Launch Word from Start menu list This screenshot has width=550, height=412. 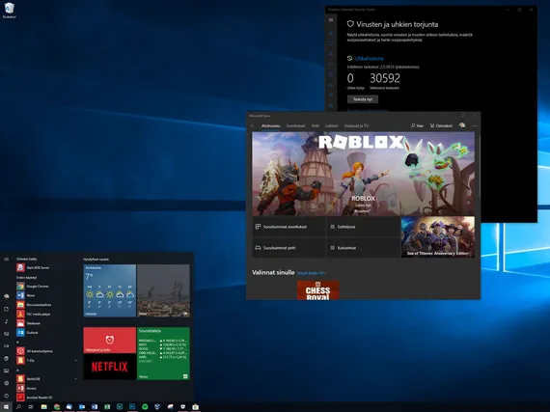click(46, 295)
